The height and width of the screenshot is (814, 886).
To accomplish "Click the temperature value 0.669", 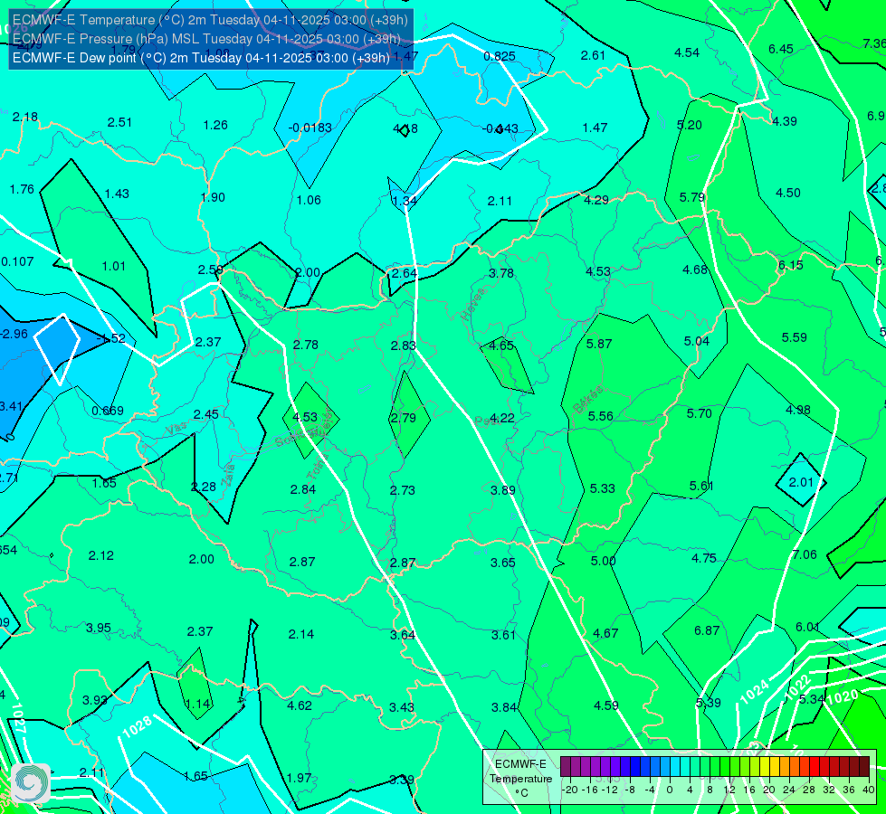I will tap(108, 412).
